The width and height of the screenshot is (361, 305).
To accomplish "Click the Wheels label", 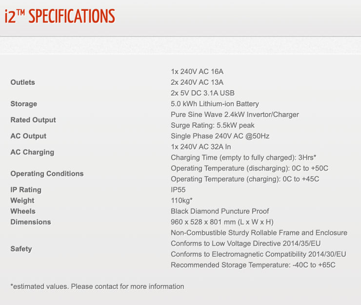I will click(x=23, y=211).
